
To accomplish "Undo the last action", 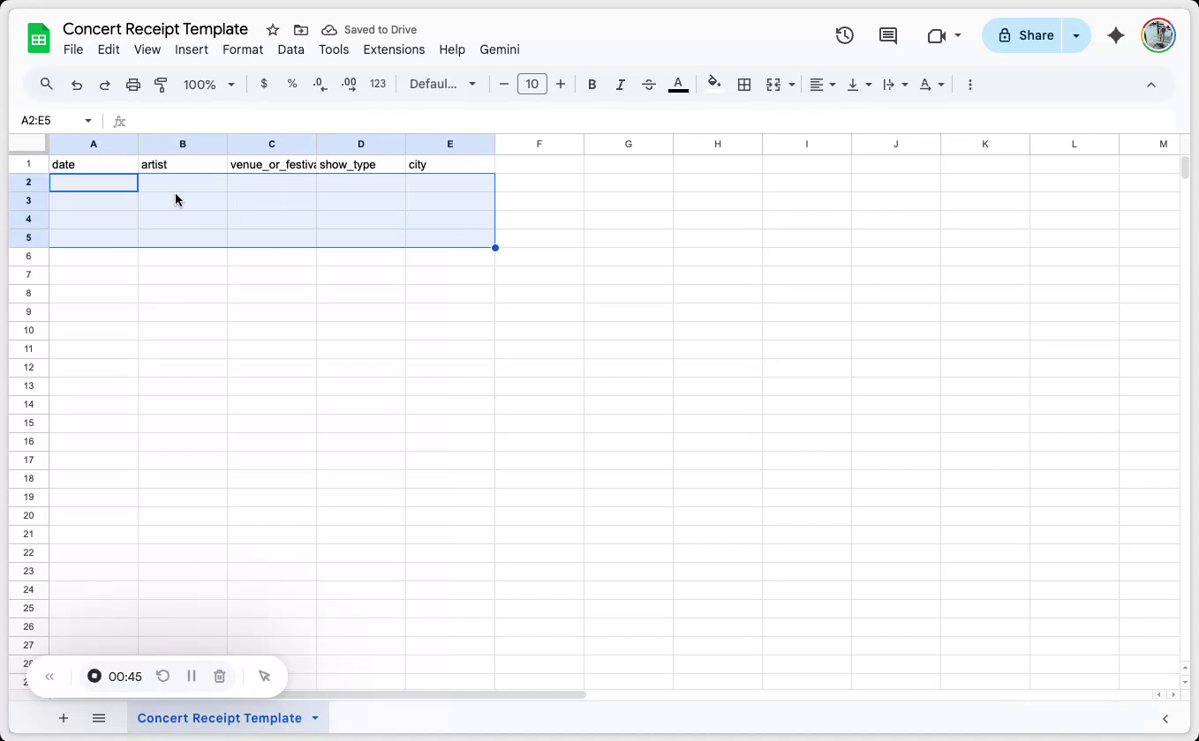I will pos(77,85).
